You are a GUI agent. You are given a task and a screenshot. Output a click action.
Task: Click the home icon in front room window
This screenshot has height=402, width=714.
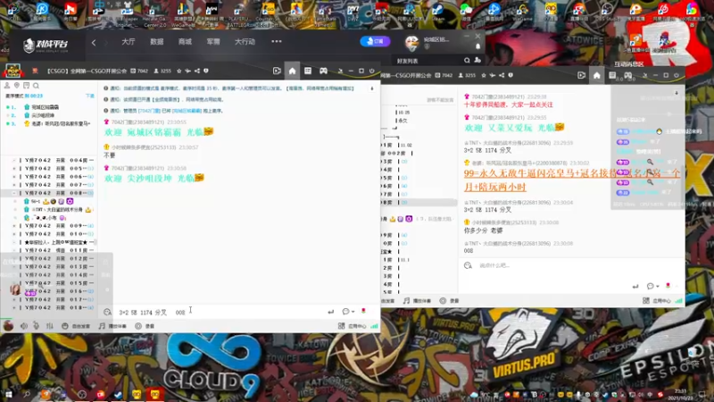coord(292,71)
